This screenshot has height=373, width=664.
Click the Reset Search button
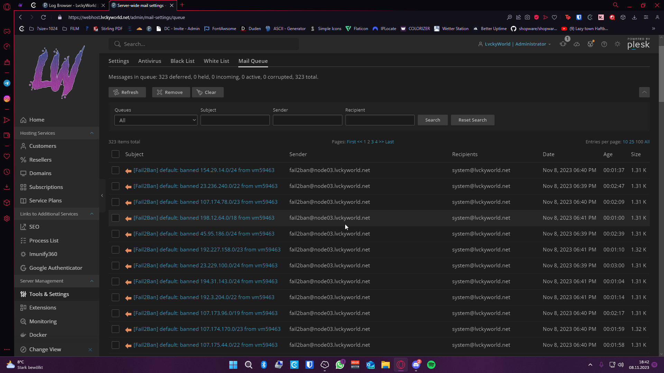(x=472, y=120)
